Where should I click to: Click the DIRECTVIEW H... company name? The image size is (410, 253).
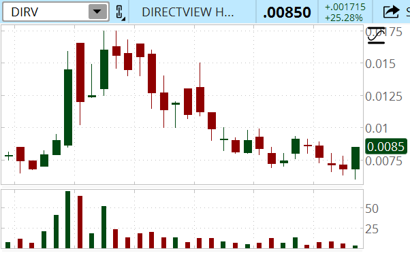188,12
